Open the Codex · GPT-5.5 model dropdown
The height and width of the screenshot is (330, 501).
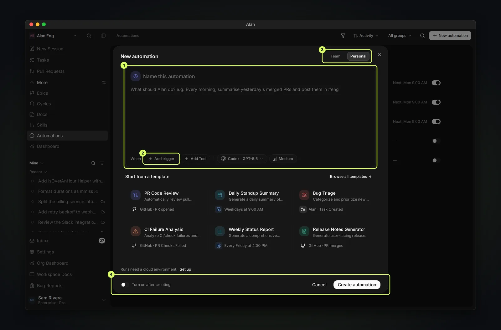point(242,159)
